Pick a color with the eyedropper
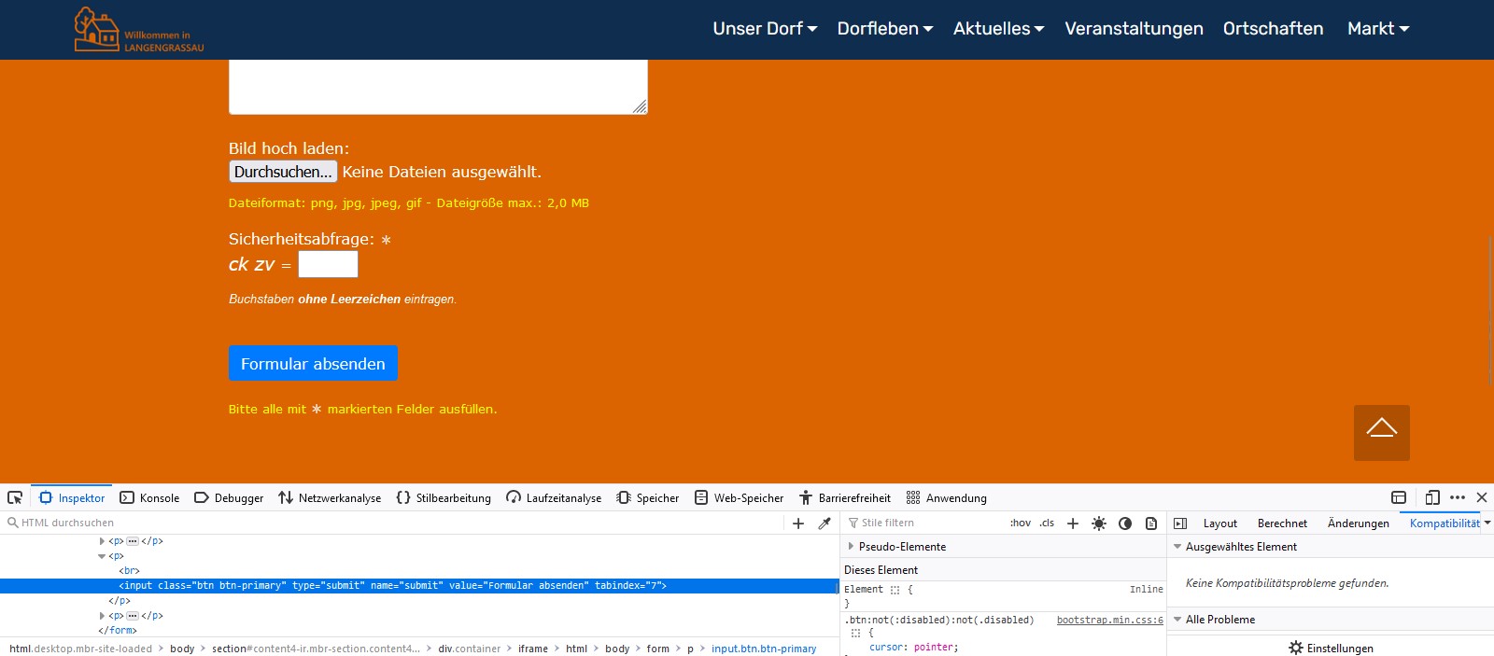This screenshot has height=656, width=1494. [825, 523]
